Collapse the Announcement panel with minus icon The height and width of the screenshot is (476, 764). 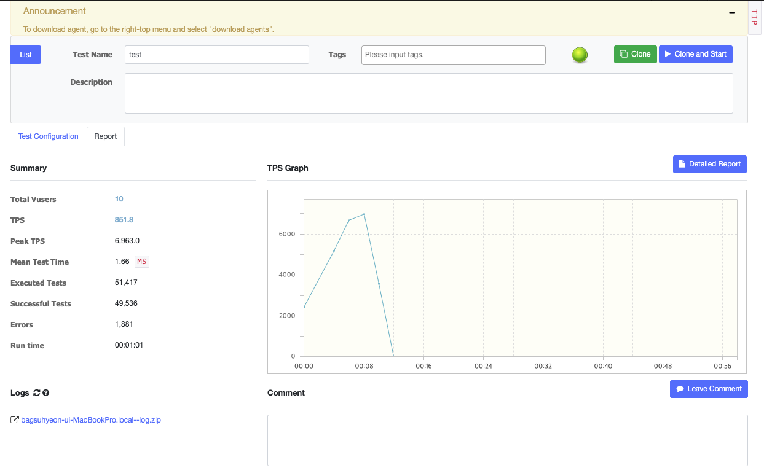tap(731, 12)
